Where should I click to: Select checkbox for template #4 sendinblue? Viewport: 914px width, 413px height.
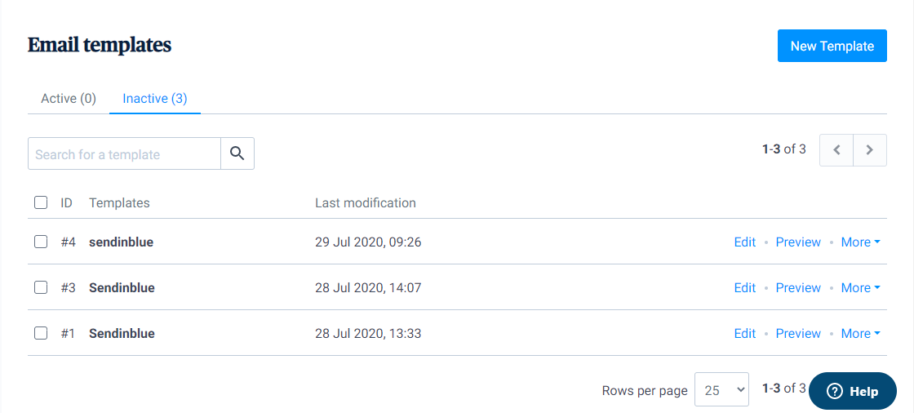[40, 242]
